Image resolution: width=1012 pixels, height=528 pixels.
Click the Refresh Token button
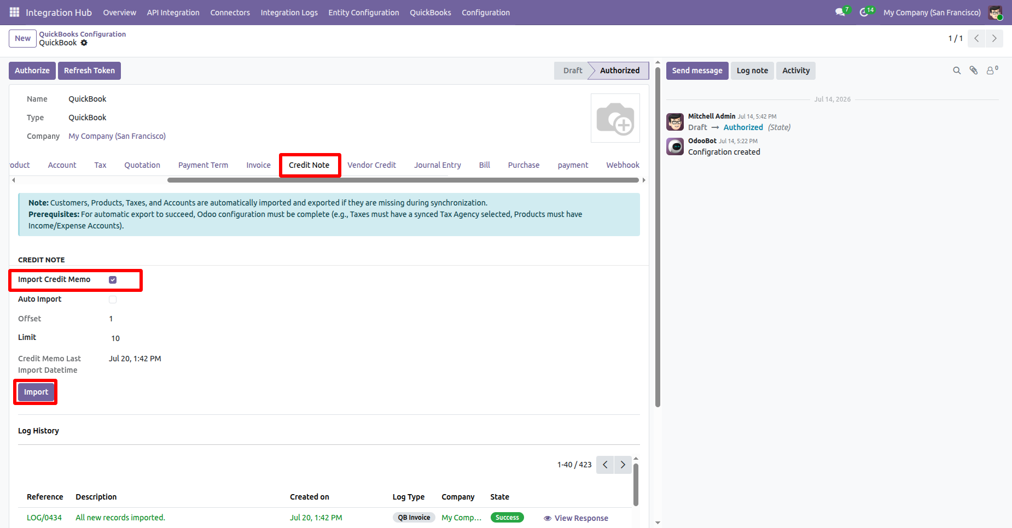[89, 71]
